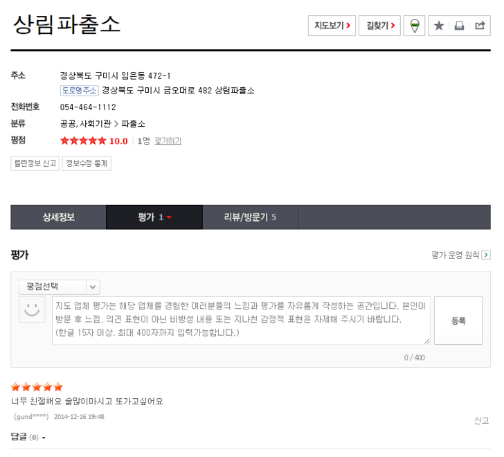The height and width of the screenshot is (457, 504).
Task: Add place to favorites with star icon
Action: click(x=439, y=26)
